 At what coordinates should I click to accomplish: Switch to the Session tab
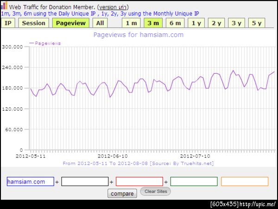(34, 23)
